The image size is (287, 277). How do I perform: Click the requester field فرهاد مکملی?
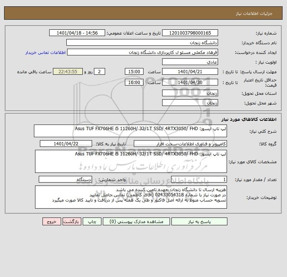143,52
